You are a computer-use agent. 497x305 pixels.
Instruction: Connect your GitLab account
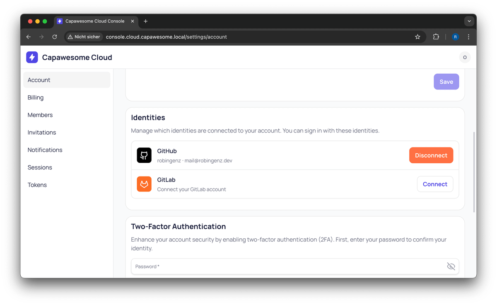(x=435, y=184)
